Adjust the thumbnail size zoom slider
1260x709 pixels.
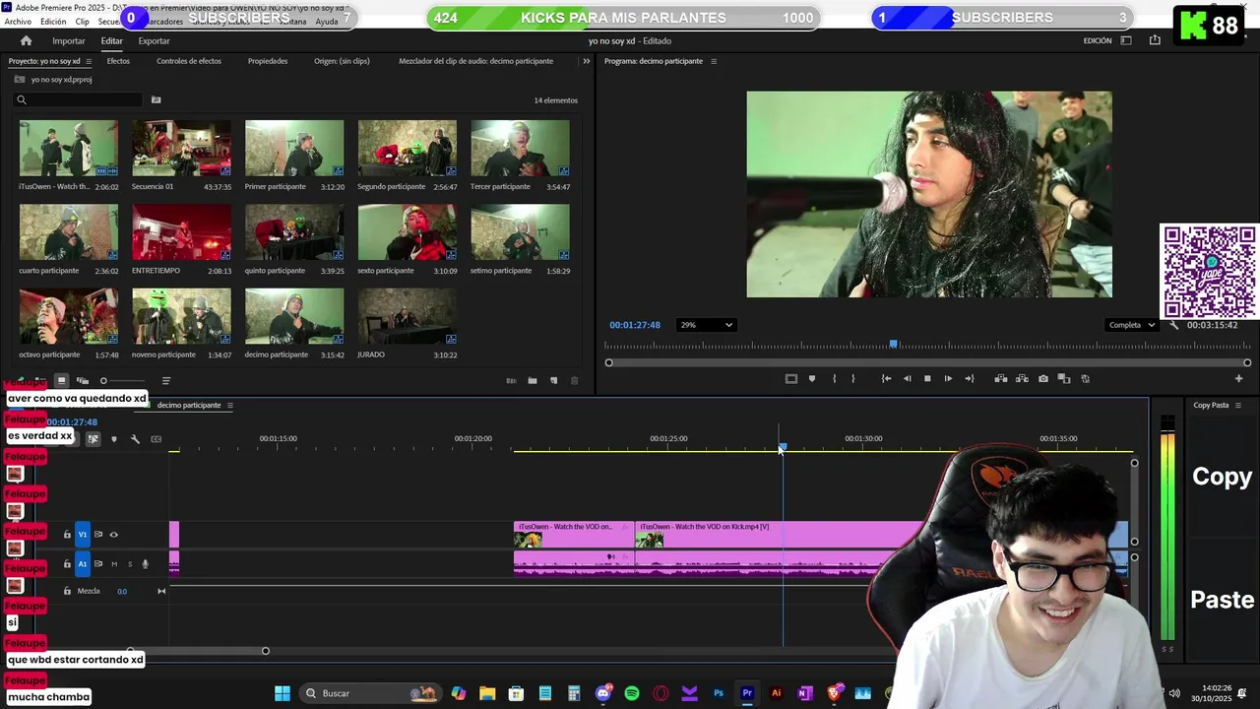click(122, 381)
